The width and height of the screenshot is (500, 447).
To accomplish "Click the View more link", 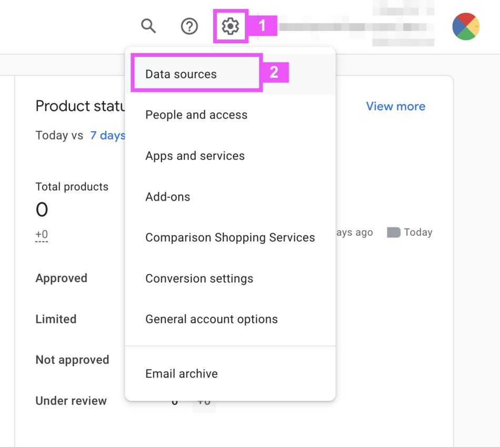I will point(395,106).
